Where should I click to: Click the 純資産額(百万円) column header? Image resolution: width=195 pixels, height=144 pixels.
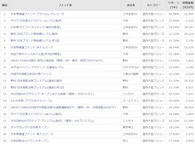(188, 5)
